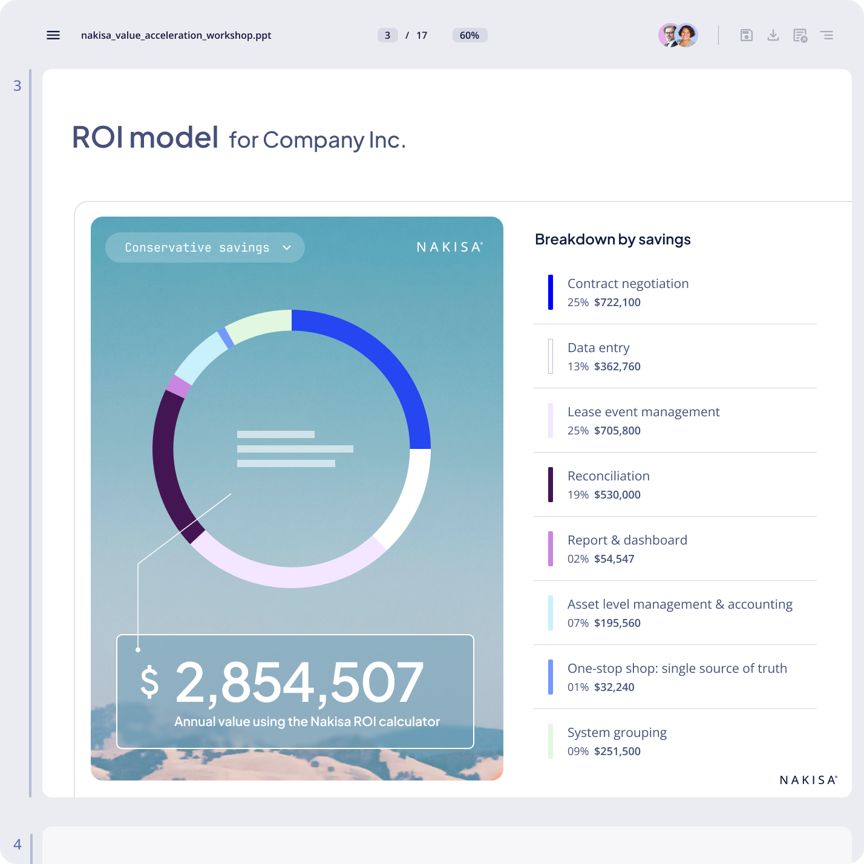Screen dimensions: 864x864
Task: Click the rightmost list options icon
Action: point(827,35)
